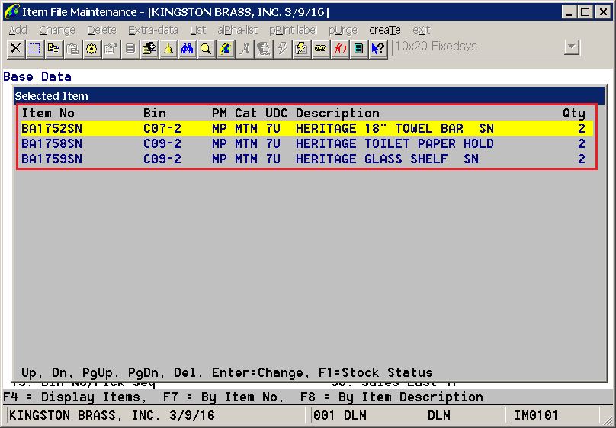Viewport: 616px width, 428px height.
Task: Click the grayed properties icon
Action: [x=111, y=48]
